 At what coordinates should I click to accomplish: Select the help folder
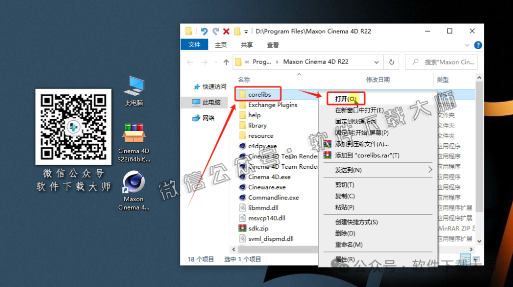pyautogui.click(x=250, y=115)
